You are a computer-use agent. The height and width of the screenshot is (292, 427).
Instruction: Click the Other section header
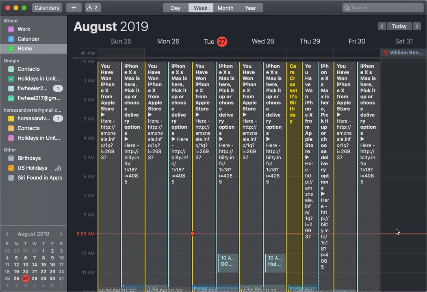pyautogui.click(x=10, y=150)
